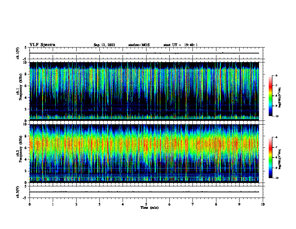Click the "ch.3(V)" waveform axis label
Screen dimensions: 296x229
[18, 192]
